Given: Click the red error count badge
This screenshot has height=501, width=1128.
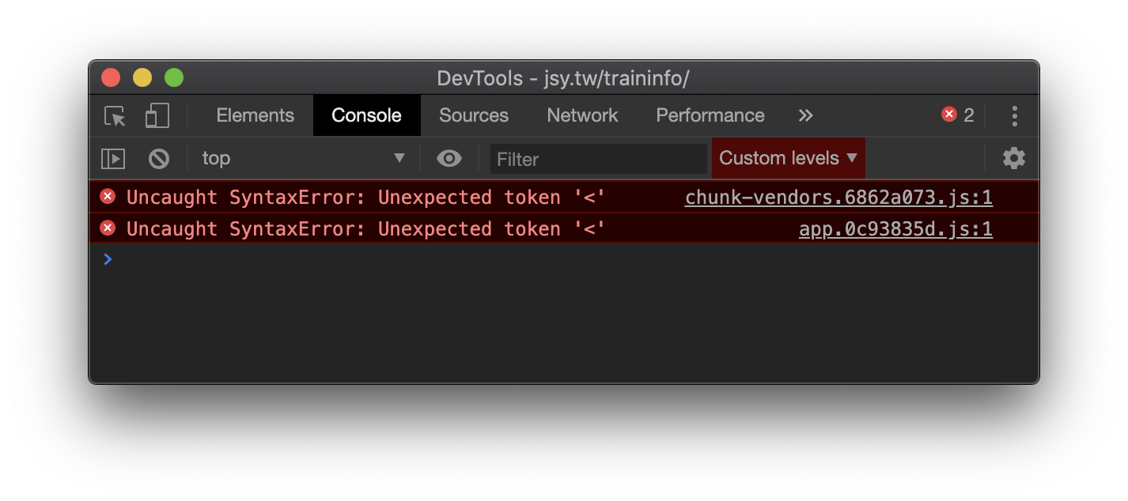Looking at the screenshot, I should click(958, 115).
